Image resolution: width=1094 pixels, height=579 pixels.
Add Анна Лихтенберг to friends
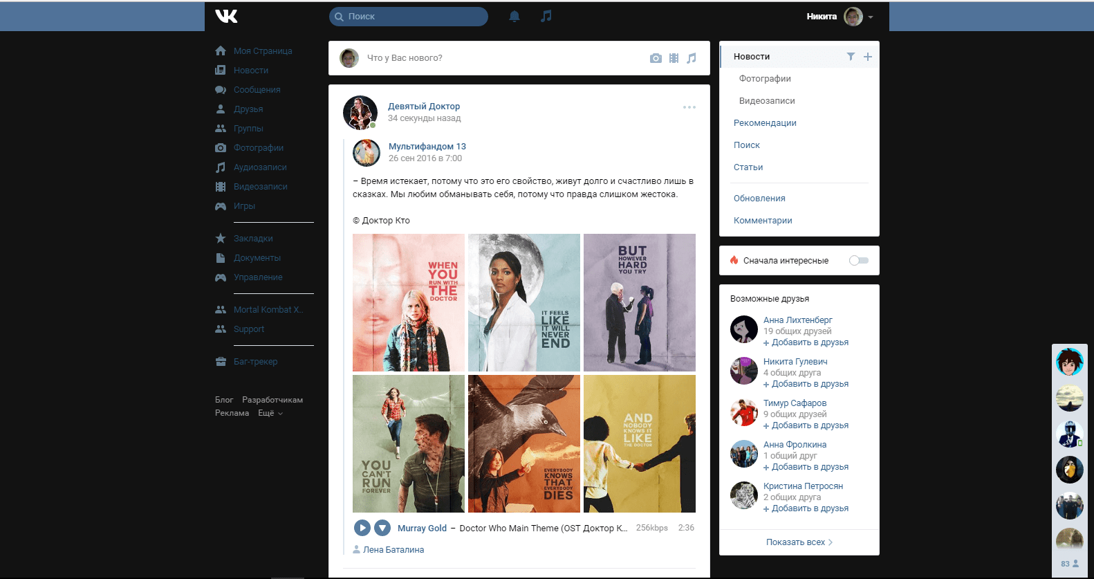[x=806, y=342]
